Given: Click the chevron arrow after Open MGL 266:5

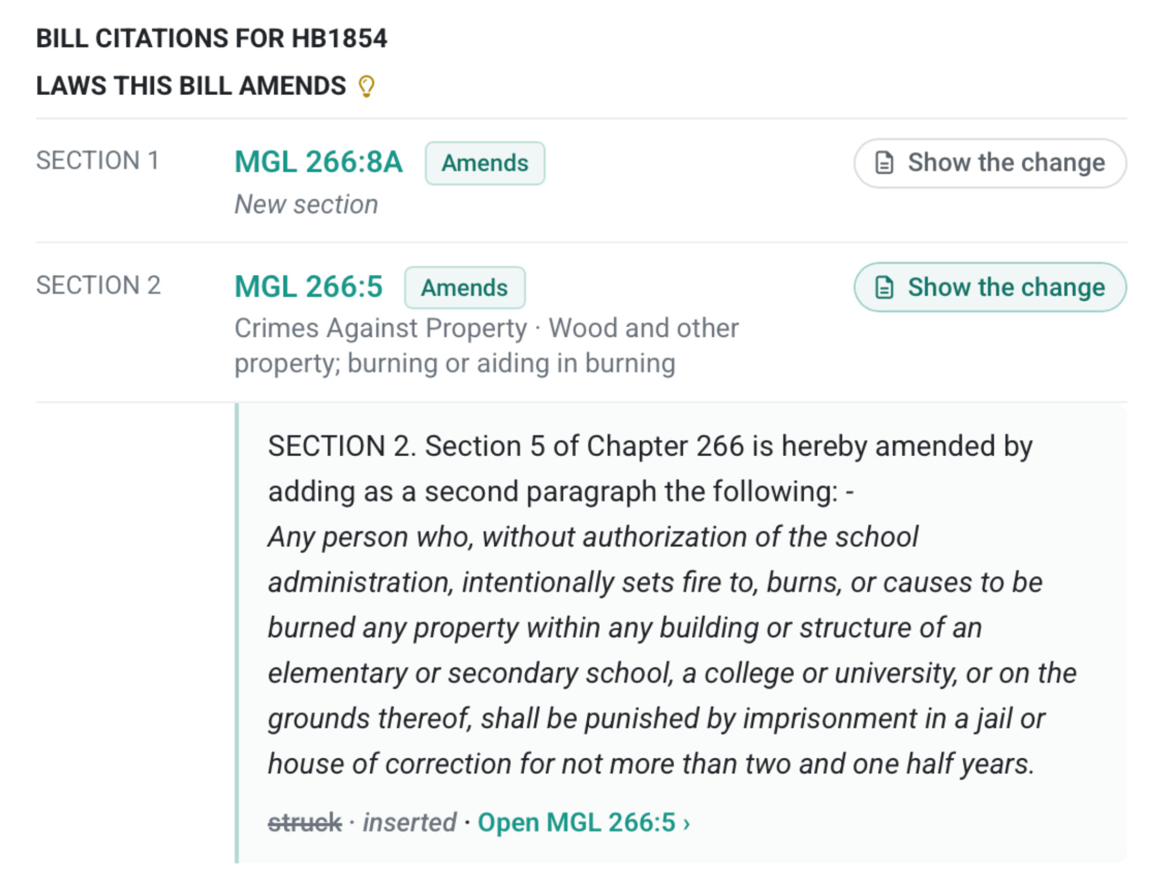Looking at the screenshot, I should tap(687, 824).
